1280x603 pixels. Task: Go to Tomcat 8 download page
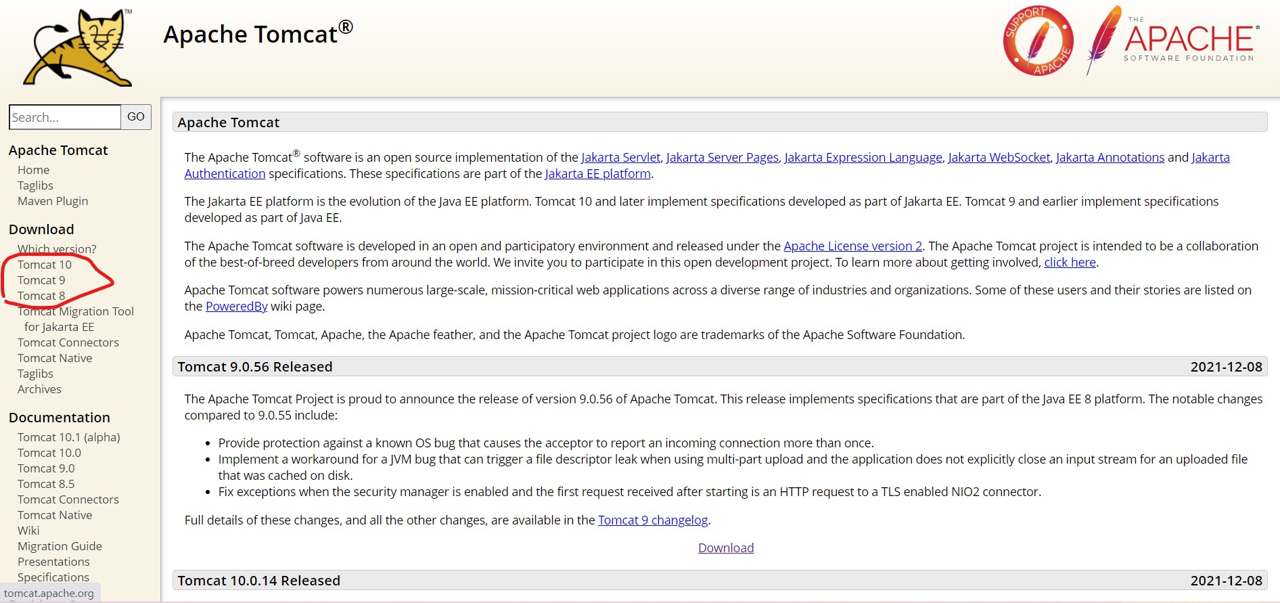click(x=41, y=296)
